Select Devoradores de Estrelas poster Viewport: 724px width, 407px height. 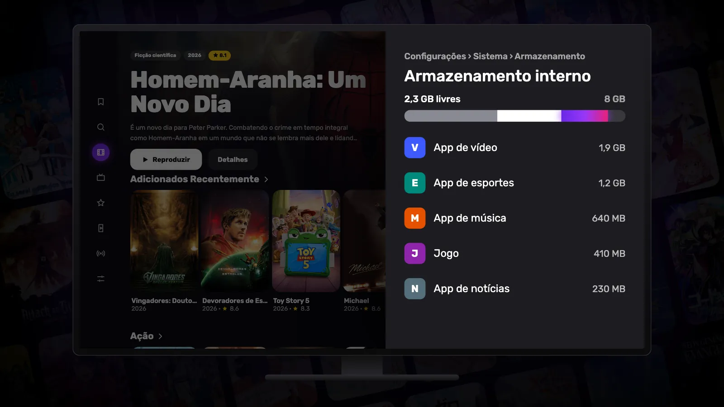tap(235, 241)
